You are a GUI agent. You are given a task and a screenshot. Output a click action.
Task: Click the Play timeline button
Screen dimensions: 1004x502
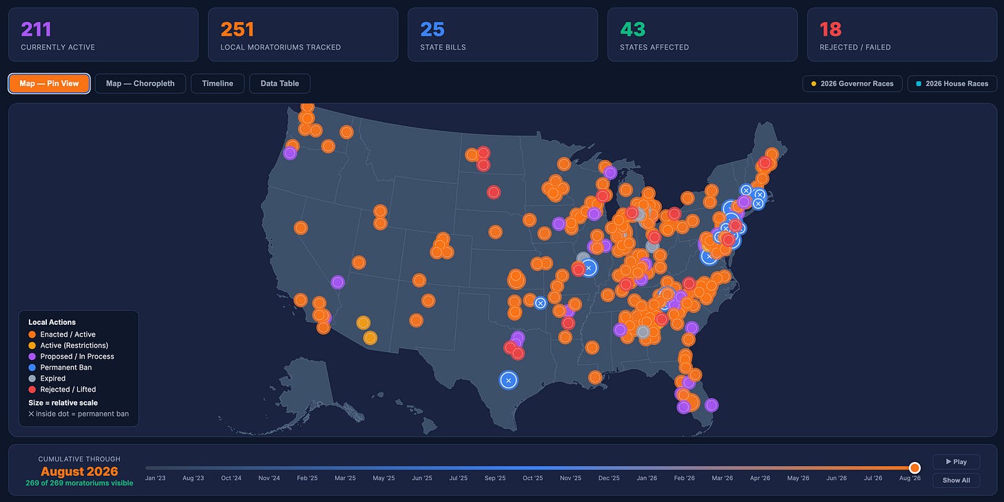[x=956, y=462]
